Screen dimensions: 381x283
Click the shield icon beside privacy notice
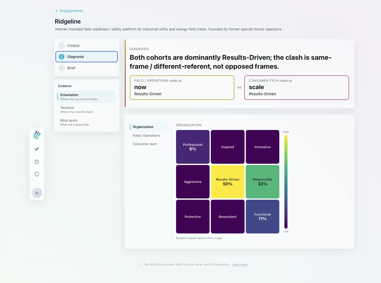pyautogui.click(x=140, y=264)
